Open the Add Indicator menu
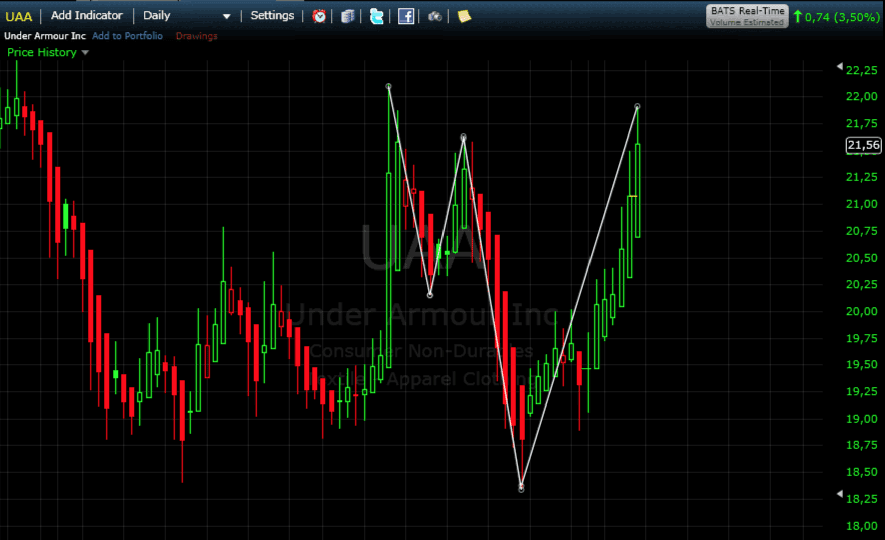885x540 pixels. tap(87, 16)
